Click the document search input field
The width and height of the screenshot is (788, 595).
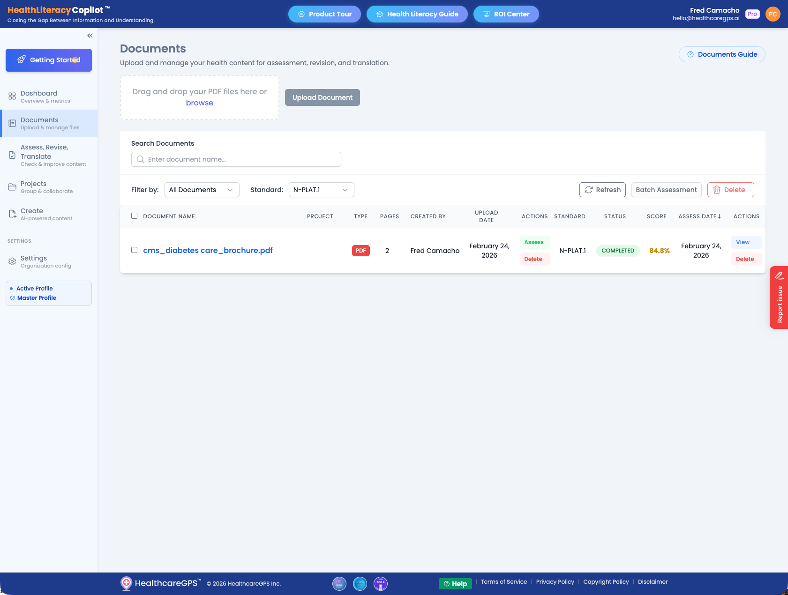click(x=236, y=159)
